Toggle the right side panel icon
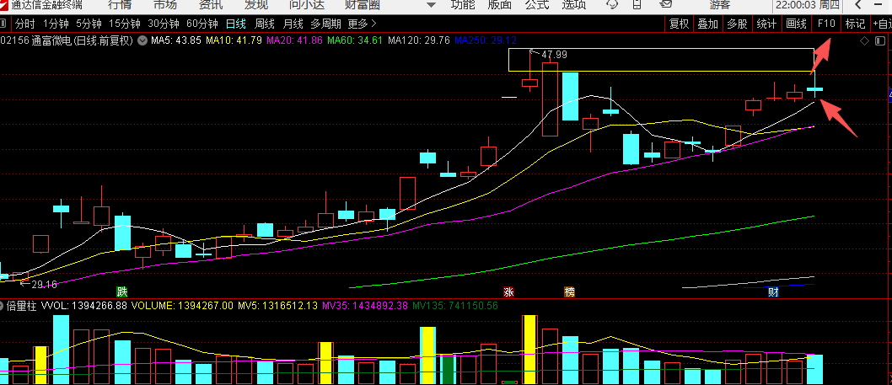Image resolution: width=892 pixels, height=385 pixels. 881,41
